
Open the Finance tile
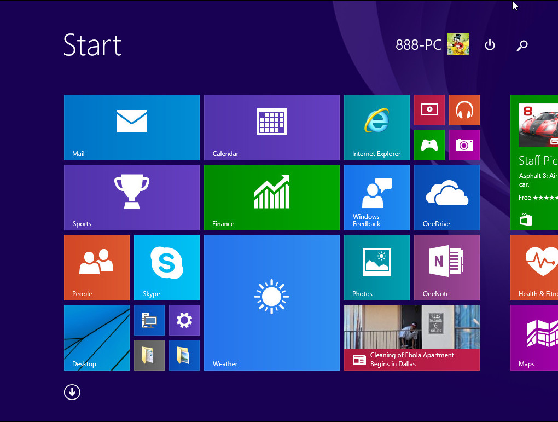(271, 197)
